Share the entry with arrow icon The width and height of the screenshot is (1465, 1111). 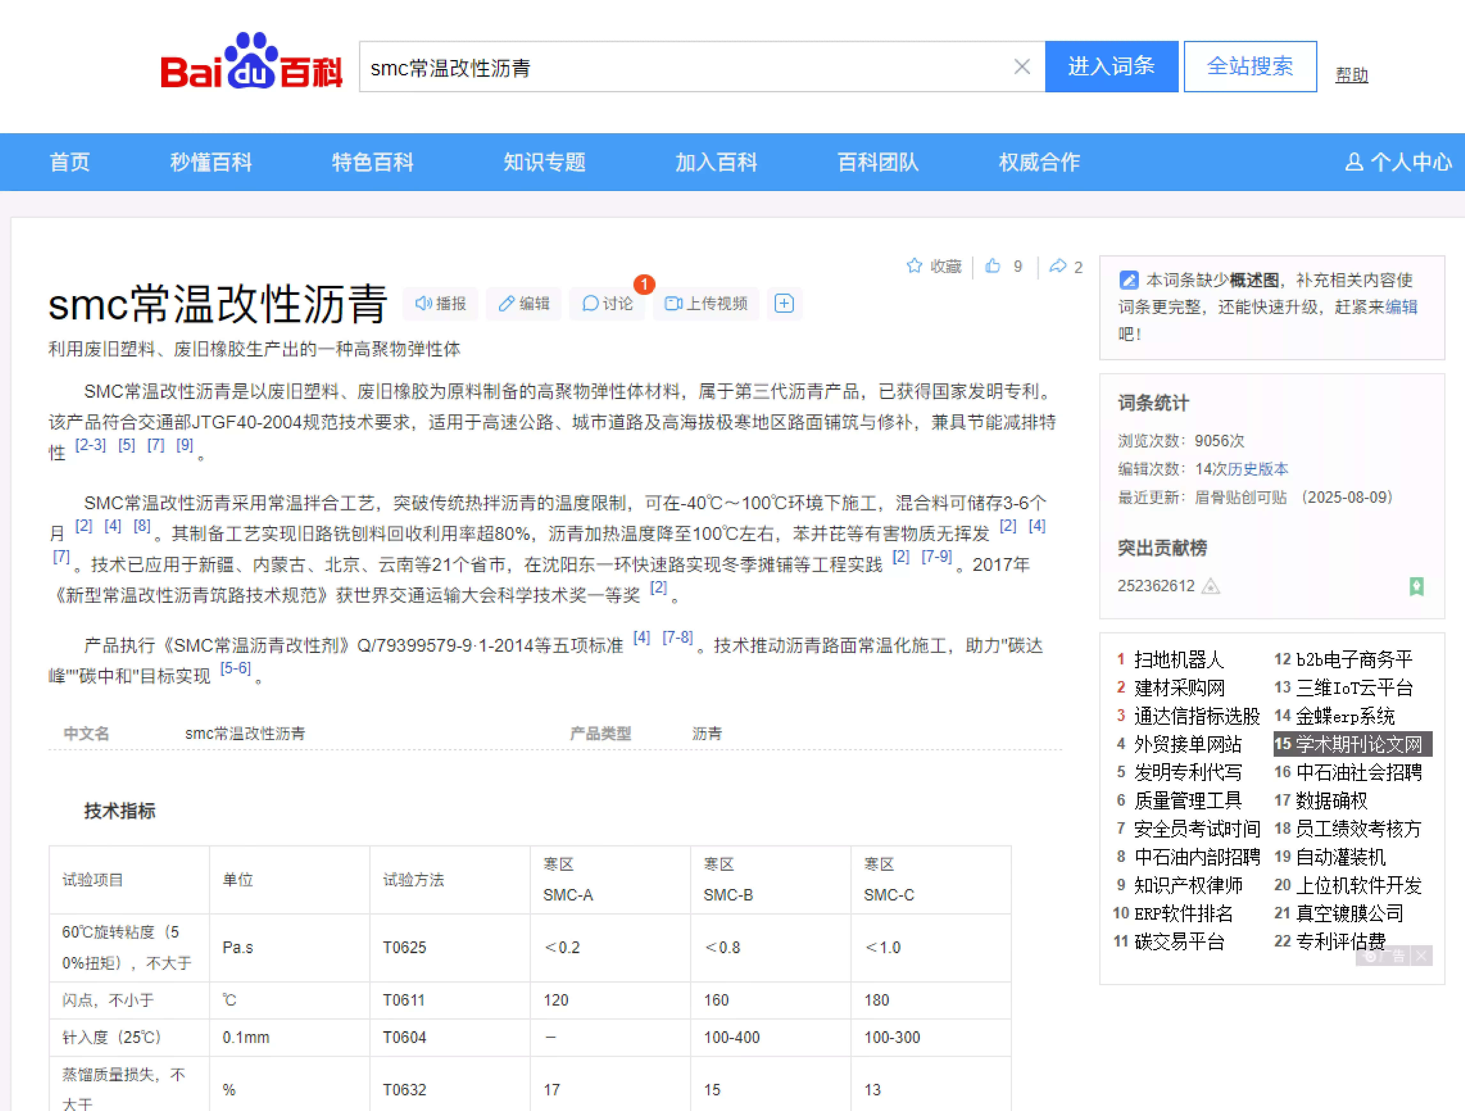point(1058,266)
